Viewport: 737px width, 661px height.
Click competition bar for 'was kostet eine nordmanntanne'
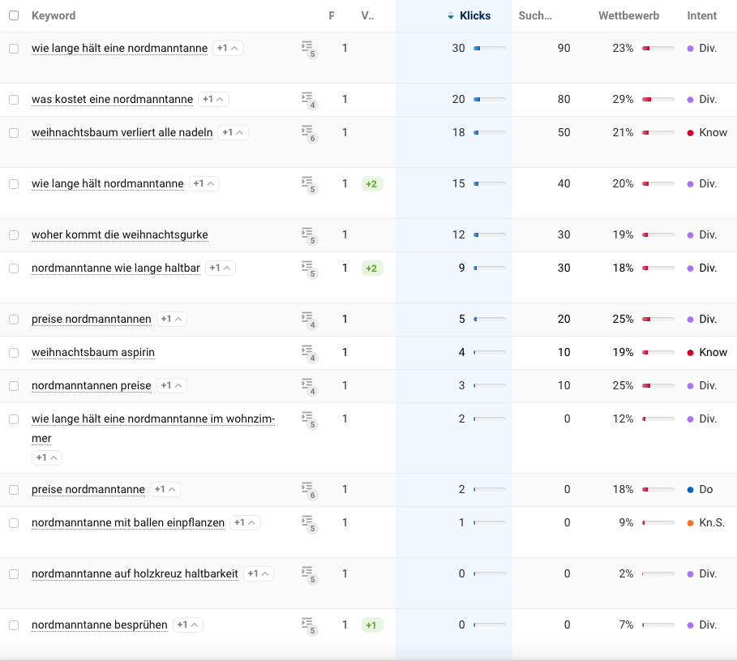658,100
